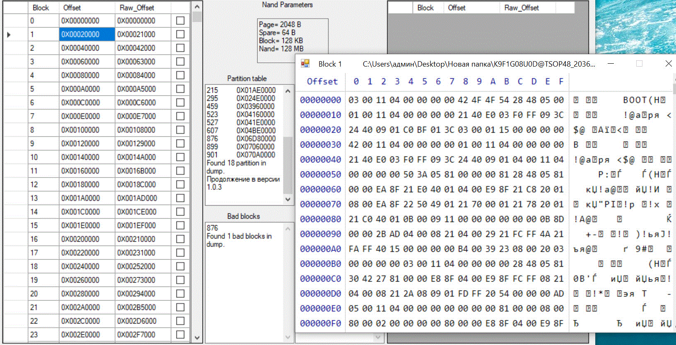
Task: Click the block table vertical scrollbar thumb
Action: point(197,17)
